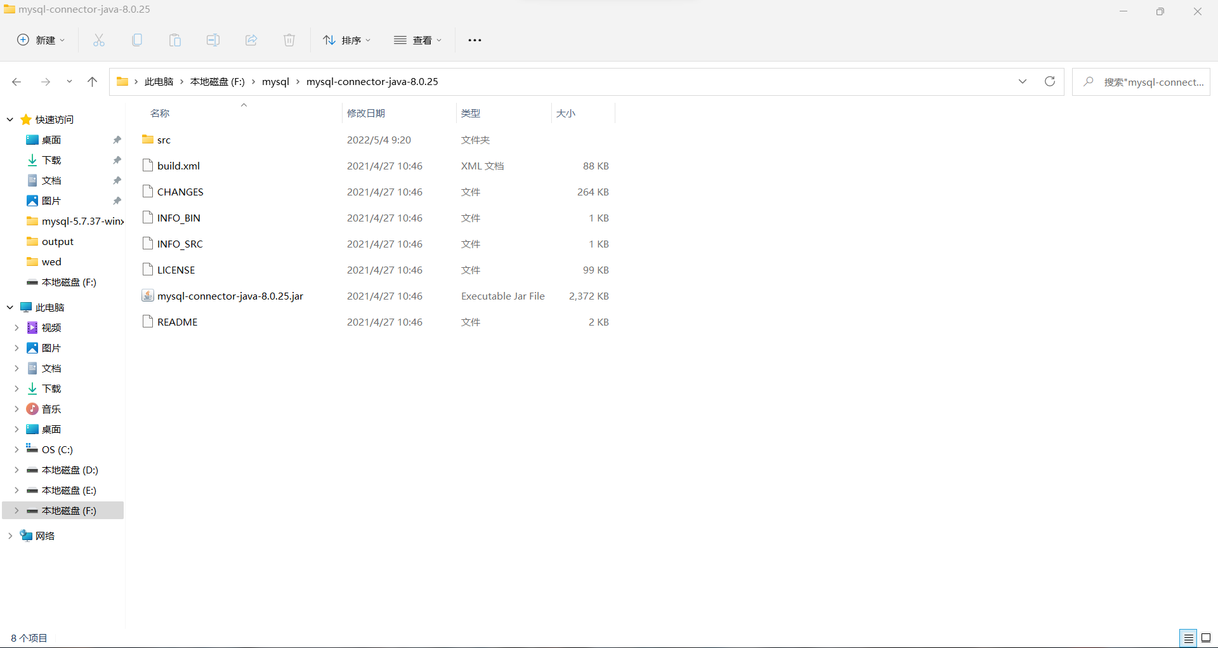Select the LICENSE file name
The height and width of the screenshot is (648, 1218).
click(176, 270)
